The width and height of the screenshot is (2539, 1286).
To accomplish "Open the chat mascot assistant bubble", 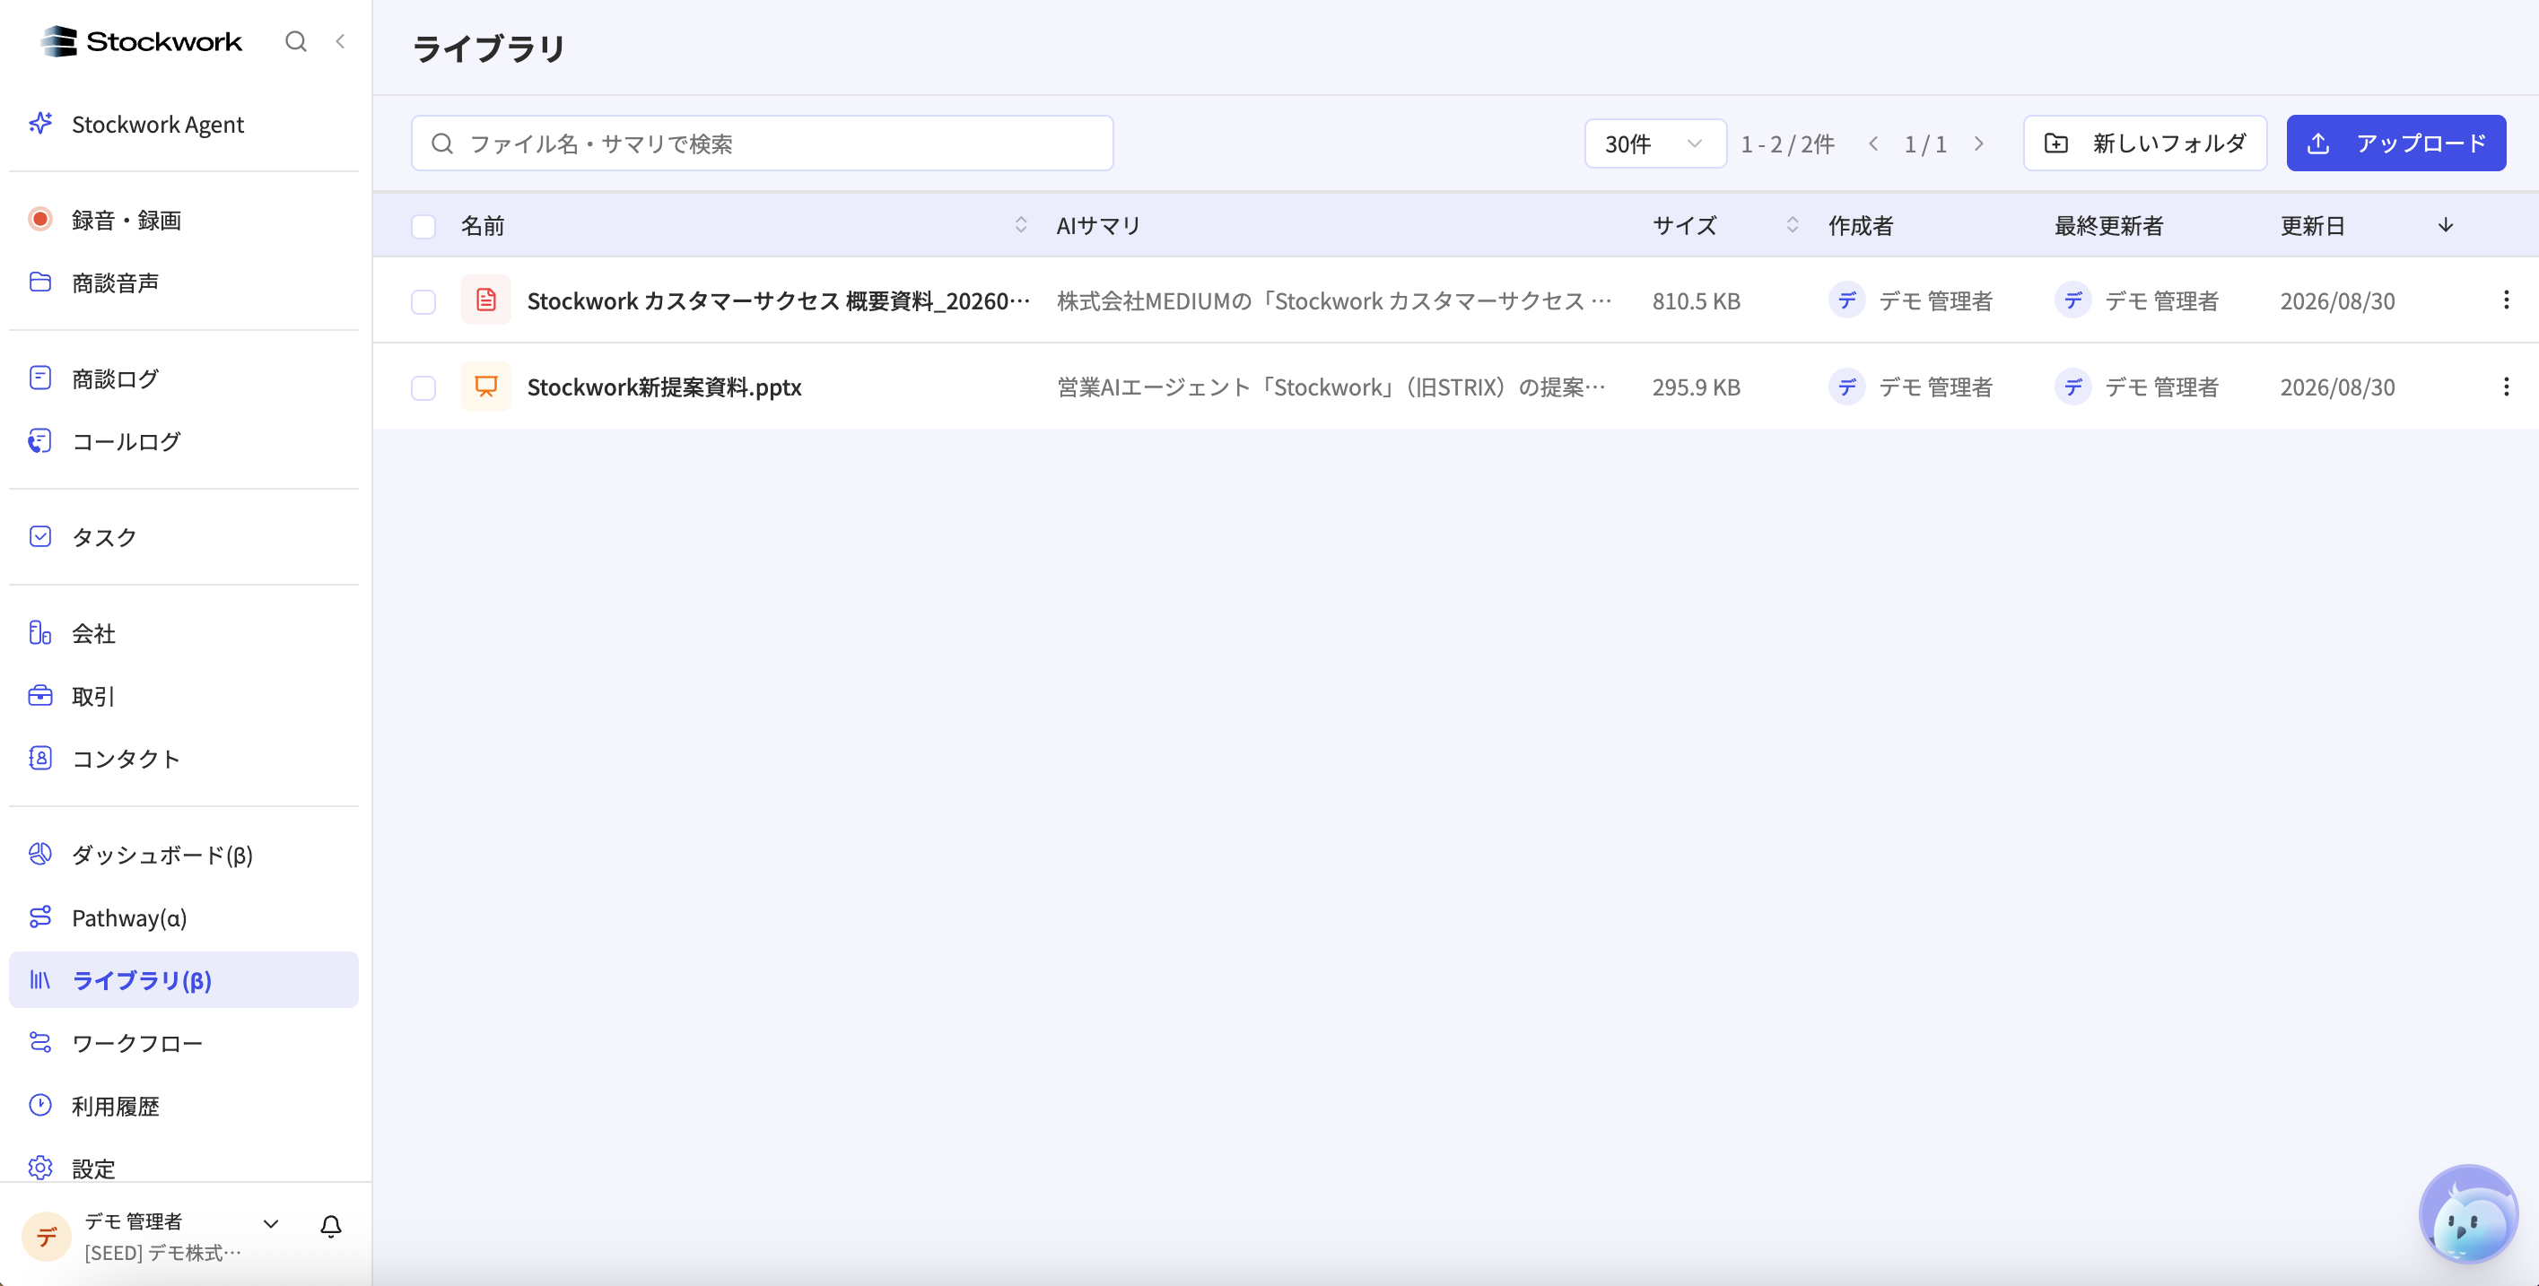I will [2468, 1214].
